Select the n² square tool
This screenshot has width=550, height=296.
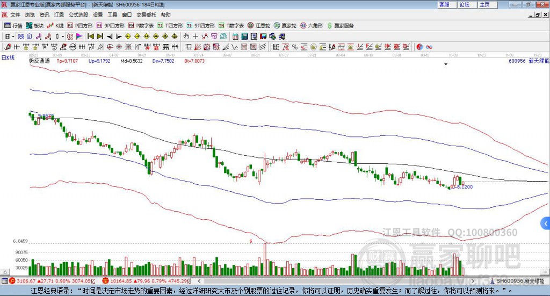(x=91, y=47)
